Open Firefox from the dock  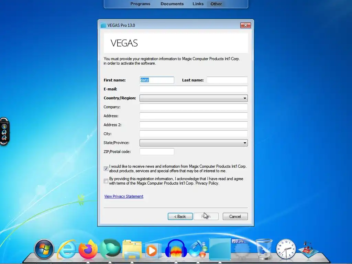click(88, 249)
